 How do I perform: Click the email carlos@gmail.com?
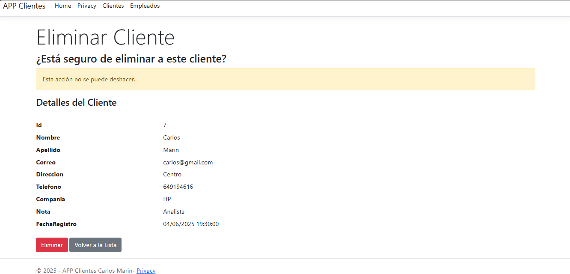(x=188, y=162)
